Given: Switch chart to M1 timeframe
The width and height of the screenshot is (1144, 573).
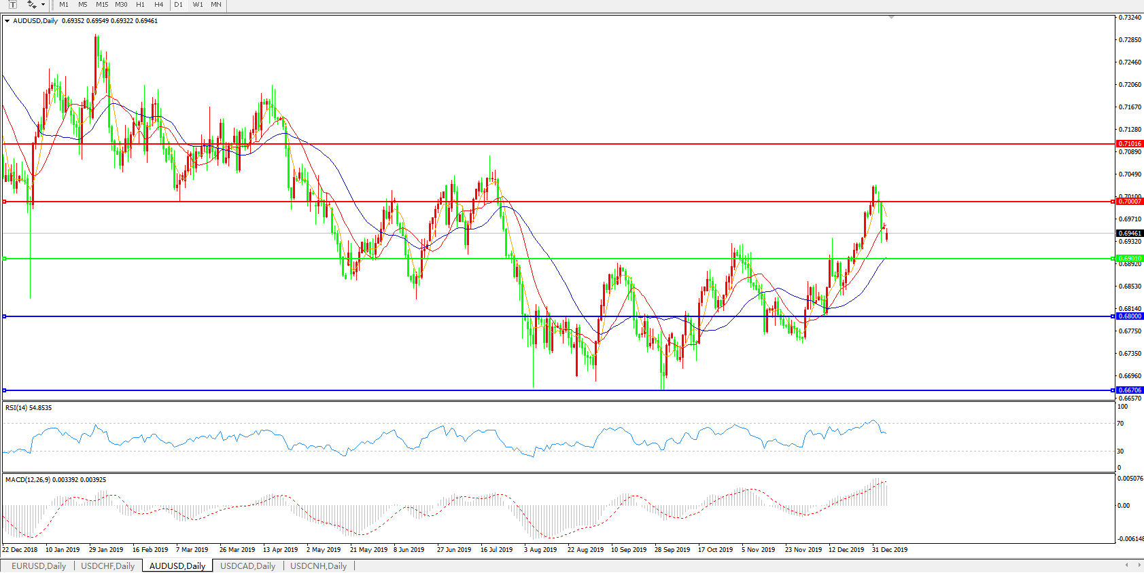Looking at the screenshot, I should pos(64,5).
